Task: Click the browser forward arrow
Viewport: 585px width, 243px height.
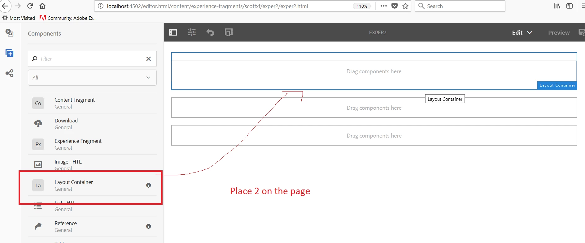Action: [18, 6]
